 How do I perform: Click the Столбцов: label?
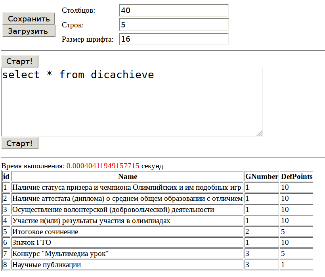pos(78,10)
